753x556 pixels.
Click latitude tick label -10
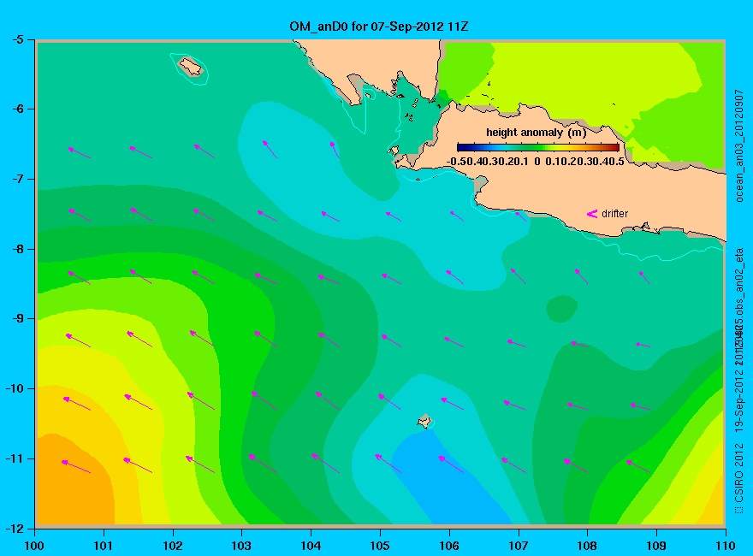(15, 388)
